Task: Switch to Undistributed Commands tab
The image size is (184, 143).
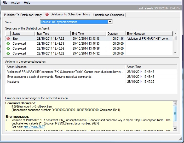Action: [109, 15]
